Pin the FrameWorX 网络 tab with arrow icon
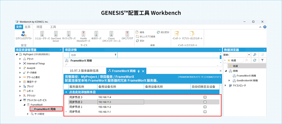The image size is (282, 124). [x=139, y=71]
